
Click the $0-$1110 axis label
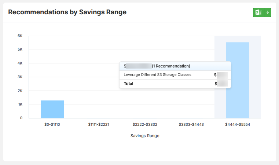52,124
